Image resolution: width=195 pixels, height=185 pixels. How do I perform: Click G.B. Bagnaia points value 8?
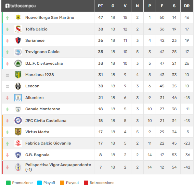(x=101, y=155)
